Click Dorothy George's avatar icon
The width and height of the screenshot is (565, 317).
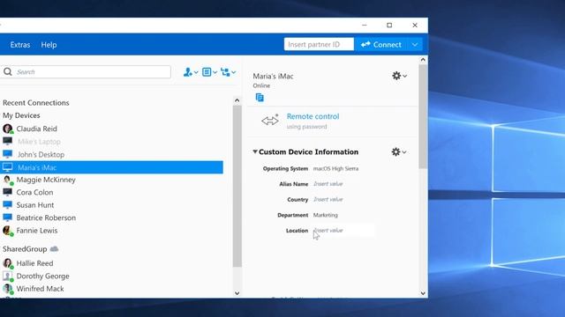[8, 276]
